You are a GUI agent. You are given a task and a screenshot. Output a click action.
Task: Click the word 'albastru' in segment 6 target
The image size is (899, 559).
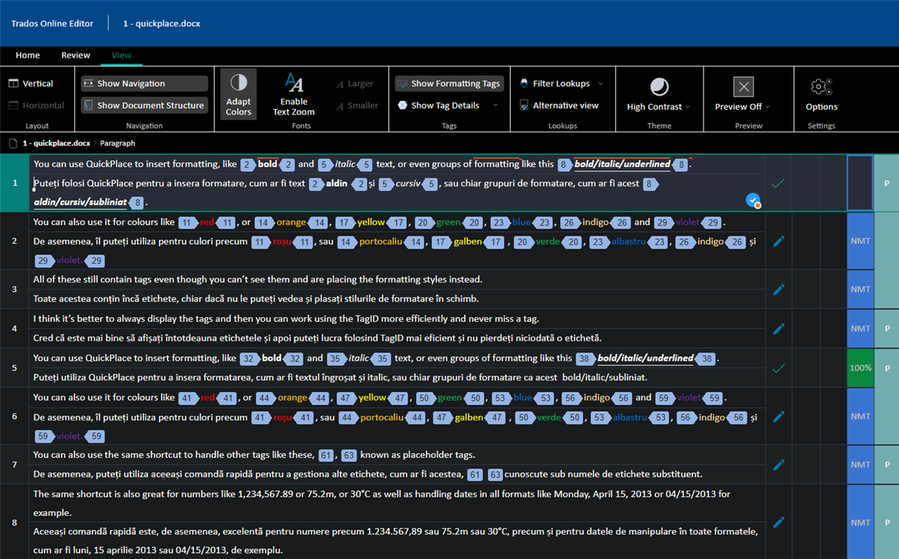(x=632, y=417)
